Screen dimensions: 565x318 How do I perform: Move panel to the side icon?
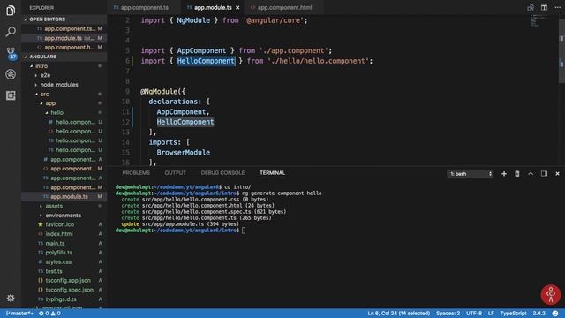[x=544, y=174]
